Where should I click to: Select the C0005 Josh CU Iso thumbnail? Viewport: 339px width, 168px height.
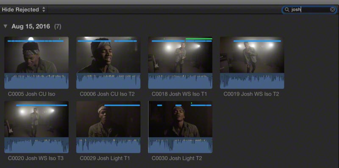[x=36, y=63]
